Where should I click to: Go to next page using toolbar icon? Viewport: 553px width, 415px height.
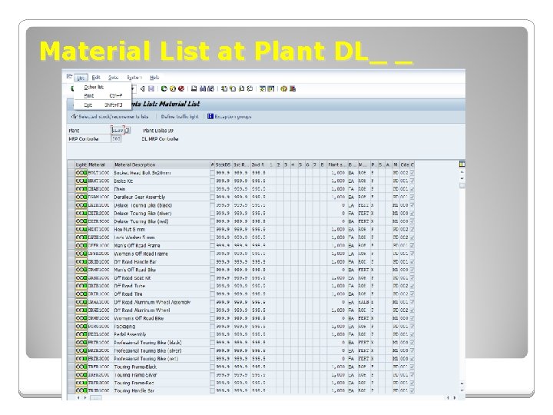click(x=242, y=89)
